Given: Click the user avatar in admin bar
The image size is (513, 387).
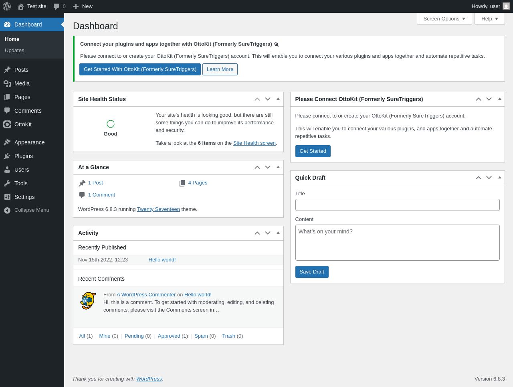Looking at the screenshot, I should pyautogui.click(x=506, y=6).
